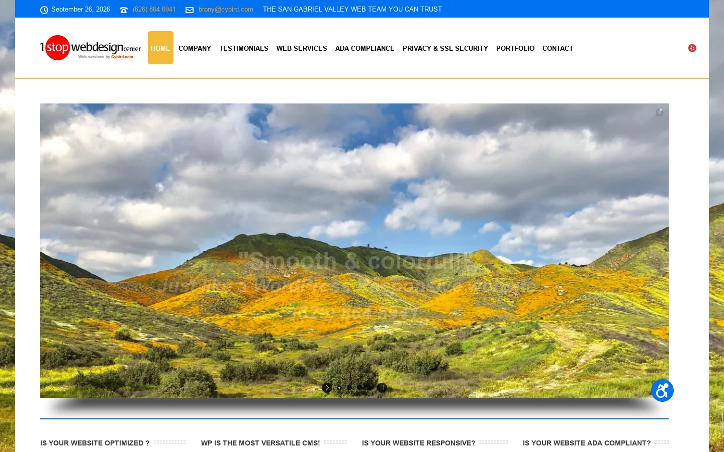View the Portfolio page

[515, 48]
